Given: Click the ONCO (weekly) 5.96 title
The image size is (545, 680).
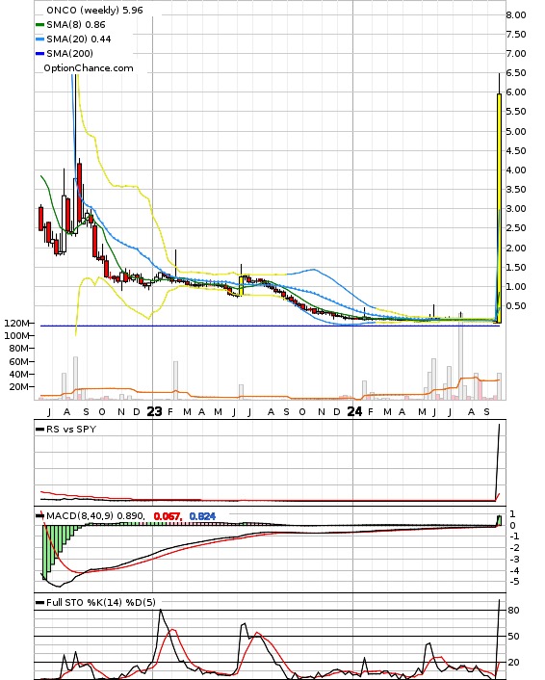Looking at the screenshot, I should 94,10.
